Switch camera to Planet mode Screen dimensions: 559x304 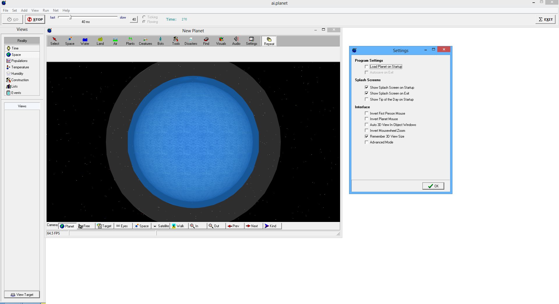[67, 226]
